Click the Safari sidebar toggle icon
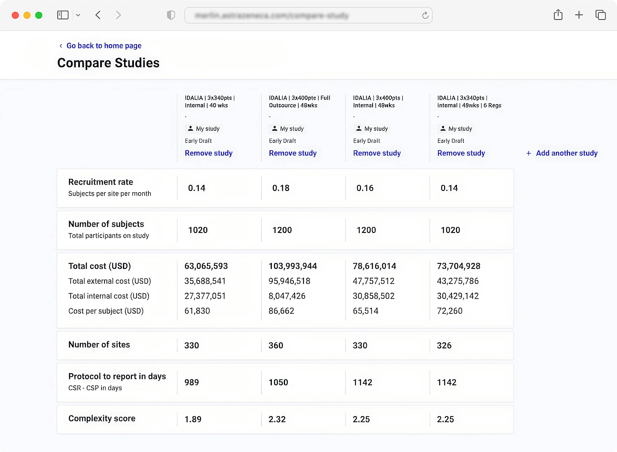The height and width of the screenshot is (452, 617). 63,15
